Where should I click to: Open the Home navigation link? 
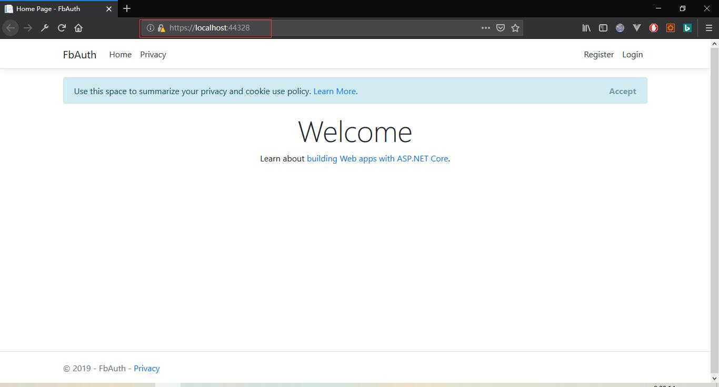[121, 55]
